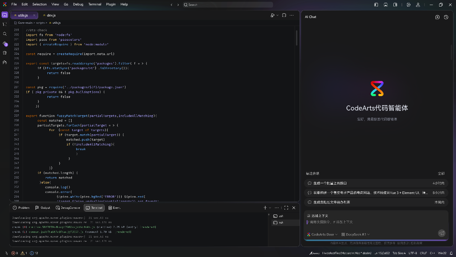Start a new AI chat session
Image resolution: width=456 pixels, height=257 pixels.
[437, 17]
